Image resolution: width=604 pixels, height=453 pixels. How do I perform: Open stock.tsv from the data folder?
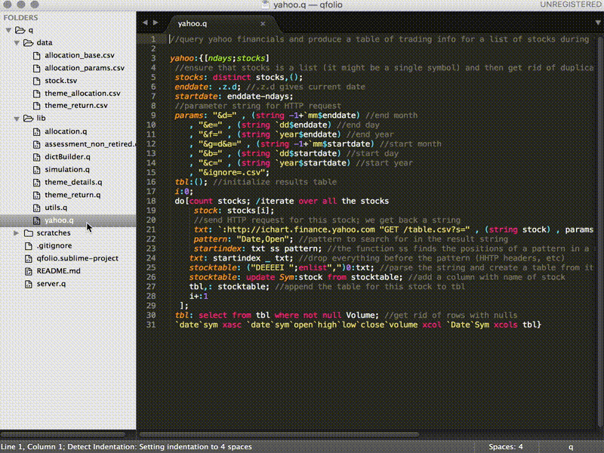coord(61,81)
